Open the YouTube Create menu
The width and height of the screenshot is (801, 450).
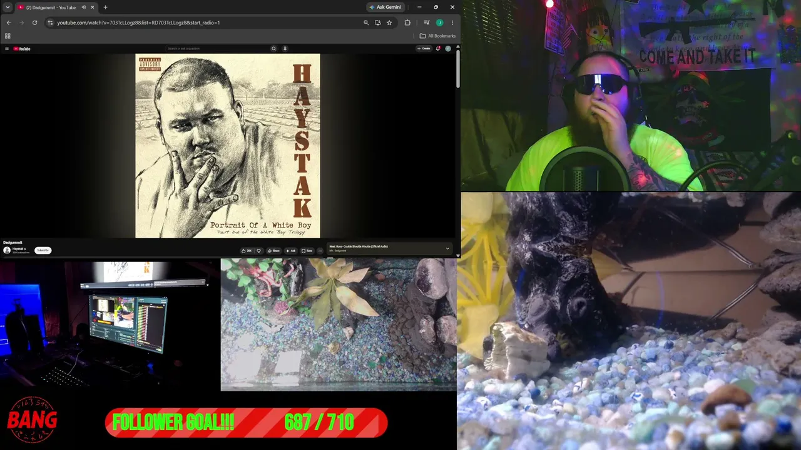pos(424,48)
